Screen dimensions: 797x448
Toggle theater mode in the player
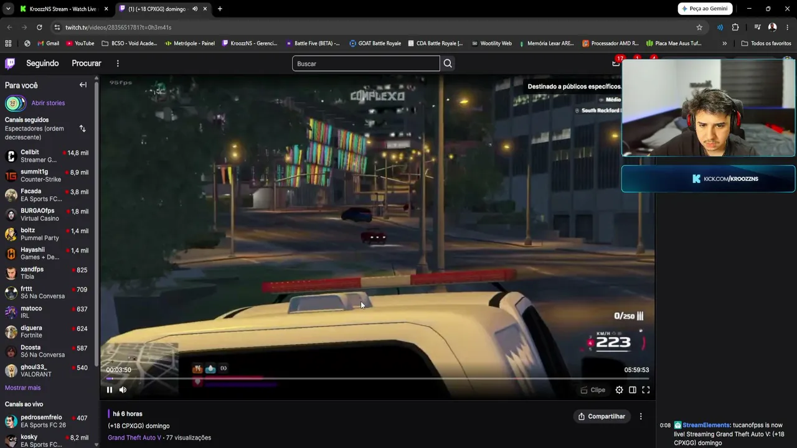click(x=633, y=390)
